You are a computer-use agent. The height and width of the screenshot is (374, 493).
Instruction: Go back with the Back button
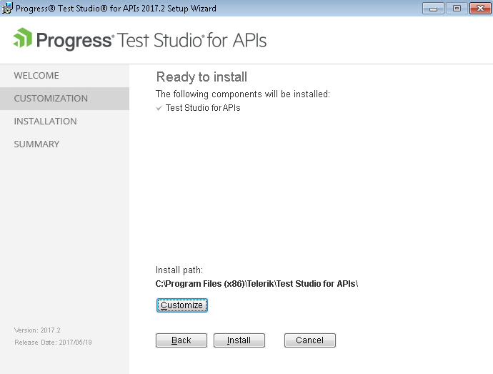181,340
